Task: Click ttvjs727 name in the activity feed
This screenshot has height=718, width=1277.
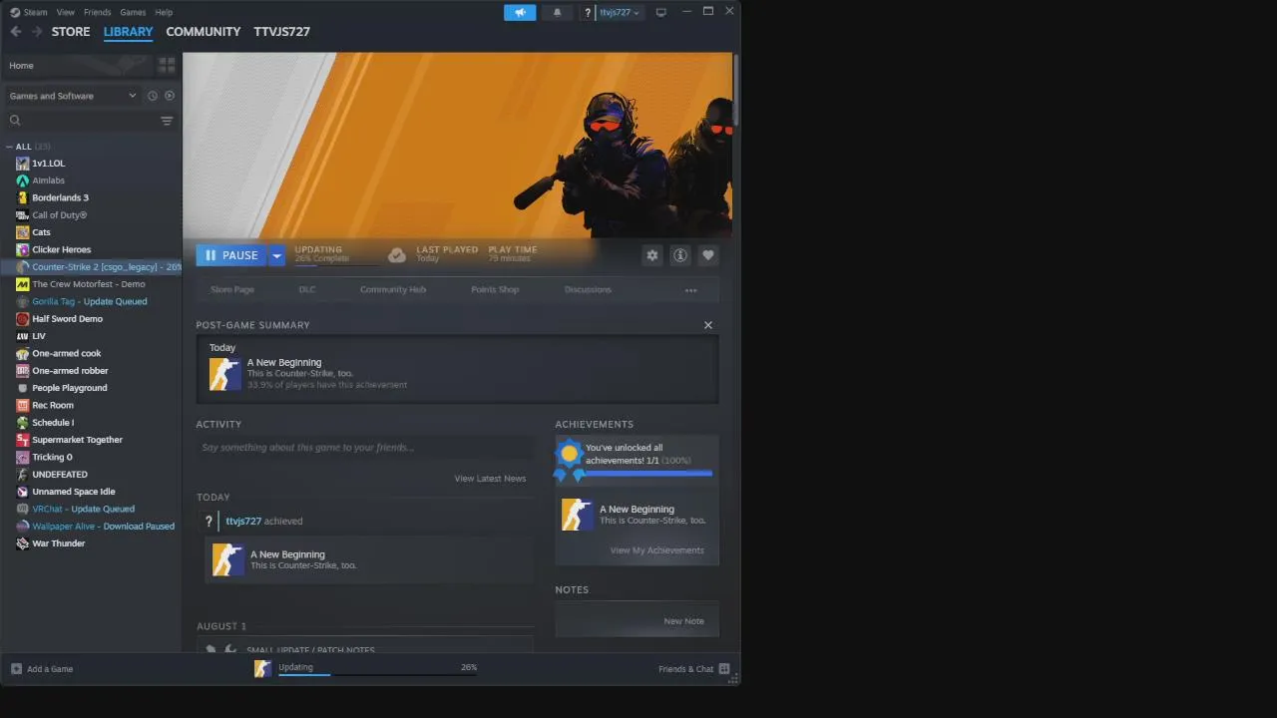Action: click(x=243, y=522)
